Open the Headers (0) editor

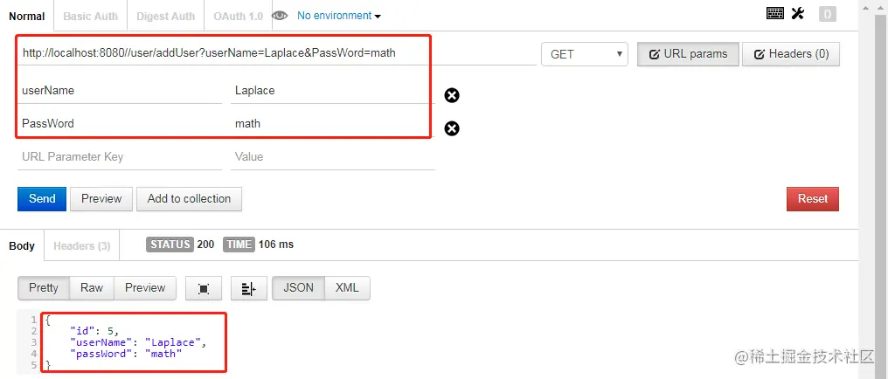791,54
